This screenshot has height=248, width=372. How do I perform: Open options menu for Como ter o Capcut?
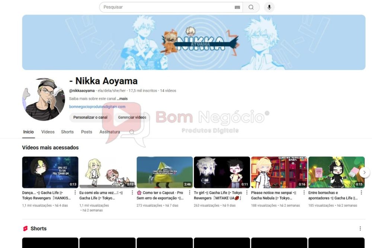(x=190, y=193)
